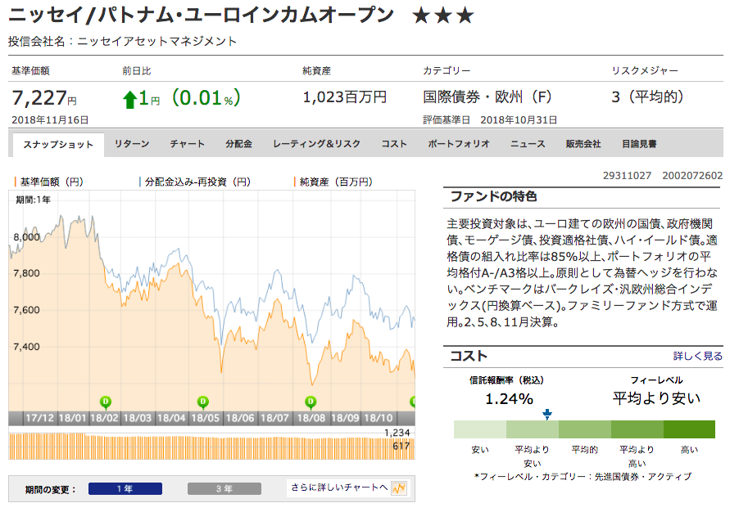Image resolution: width=739 pixels, height=512 pixels.
Task: Click the 平均より安い fee level text
Action: [x=656, y=398]
